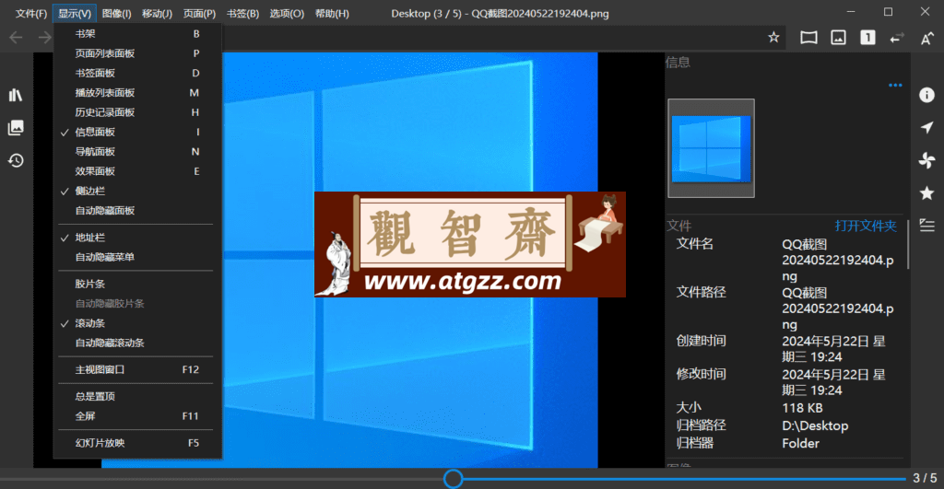Select 效果面板 menu entry
The width and height of the screenshot is (944, 489).
tap(137, 171)
